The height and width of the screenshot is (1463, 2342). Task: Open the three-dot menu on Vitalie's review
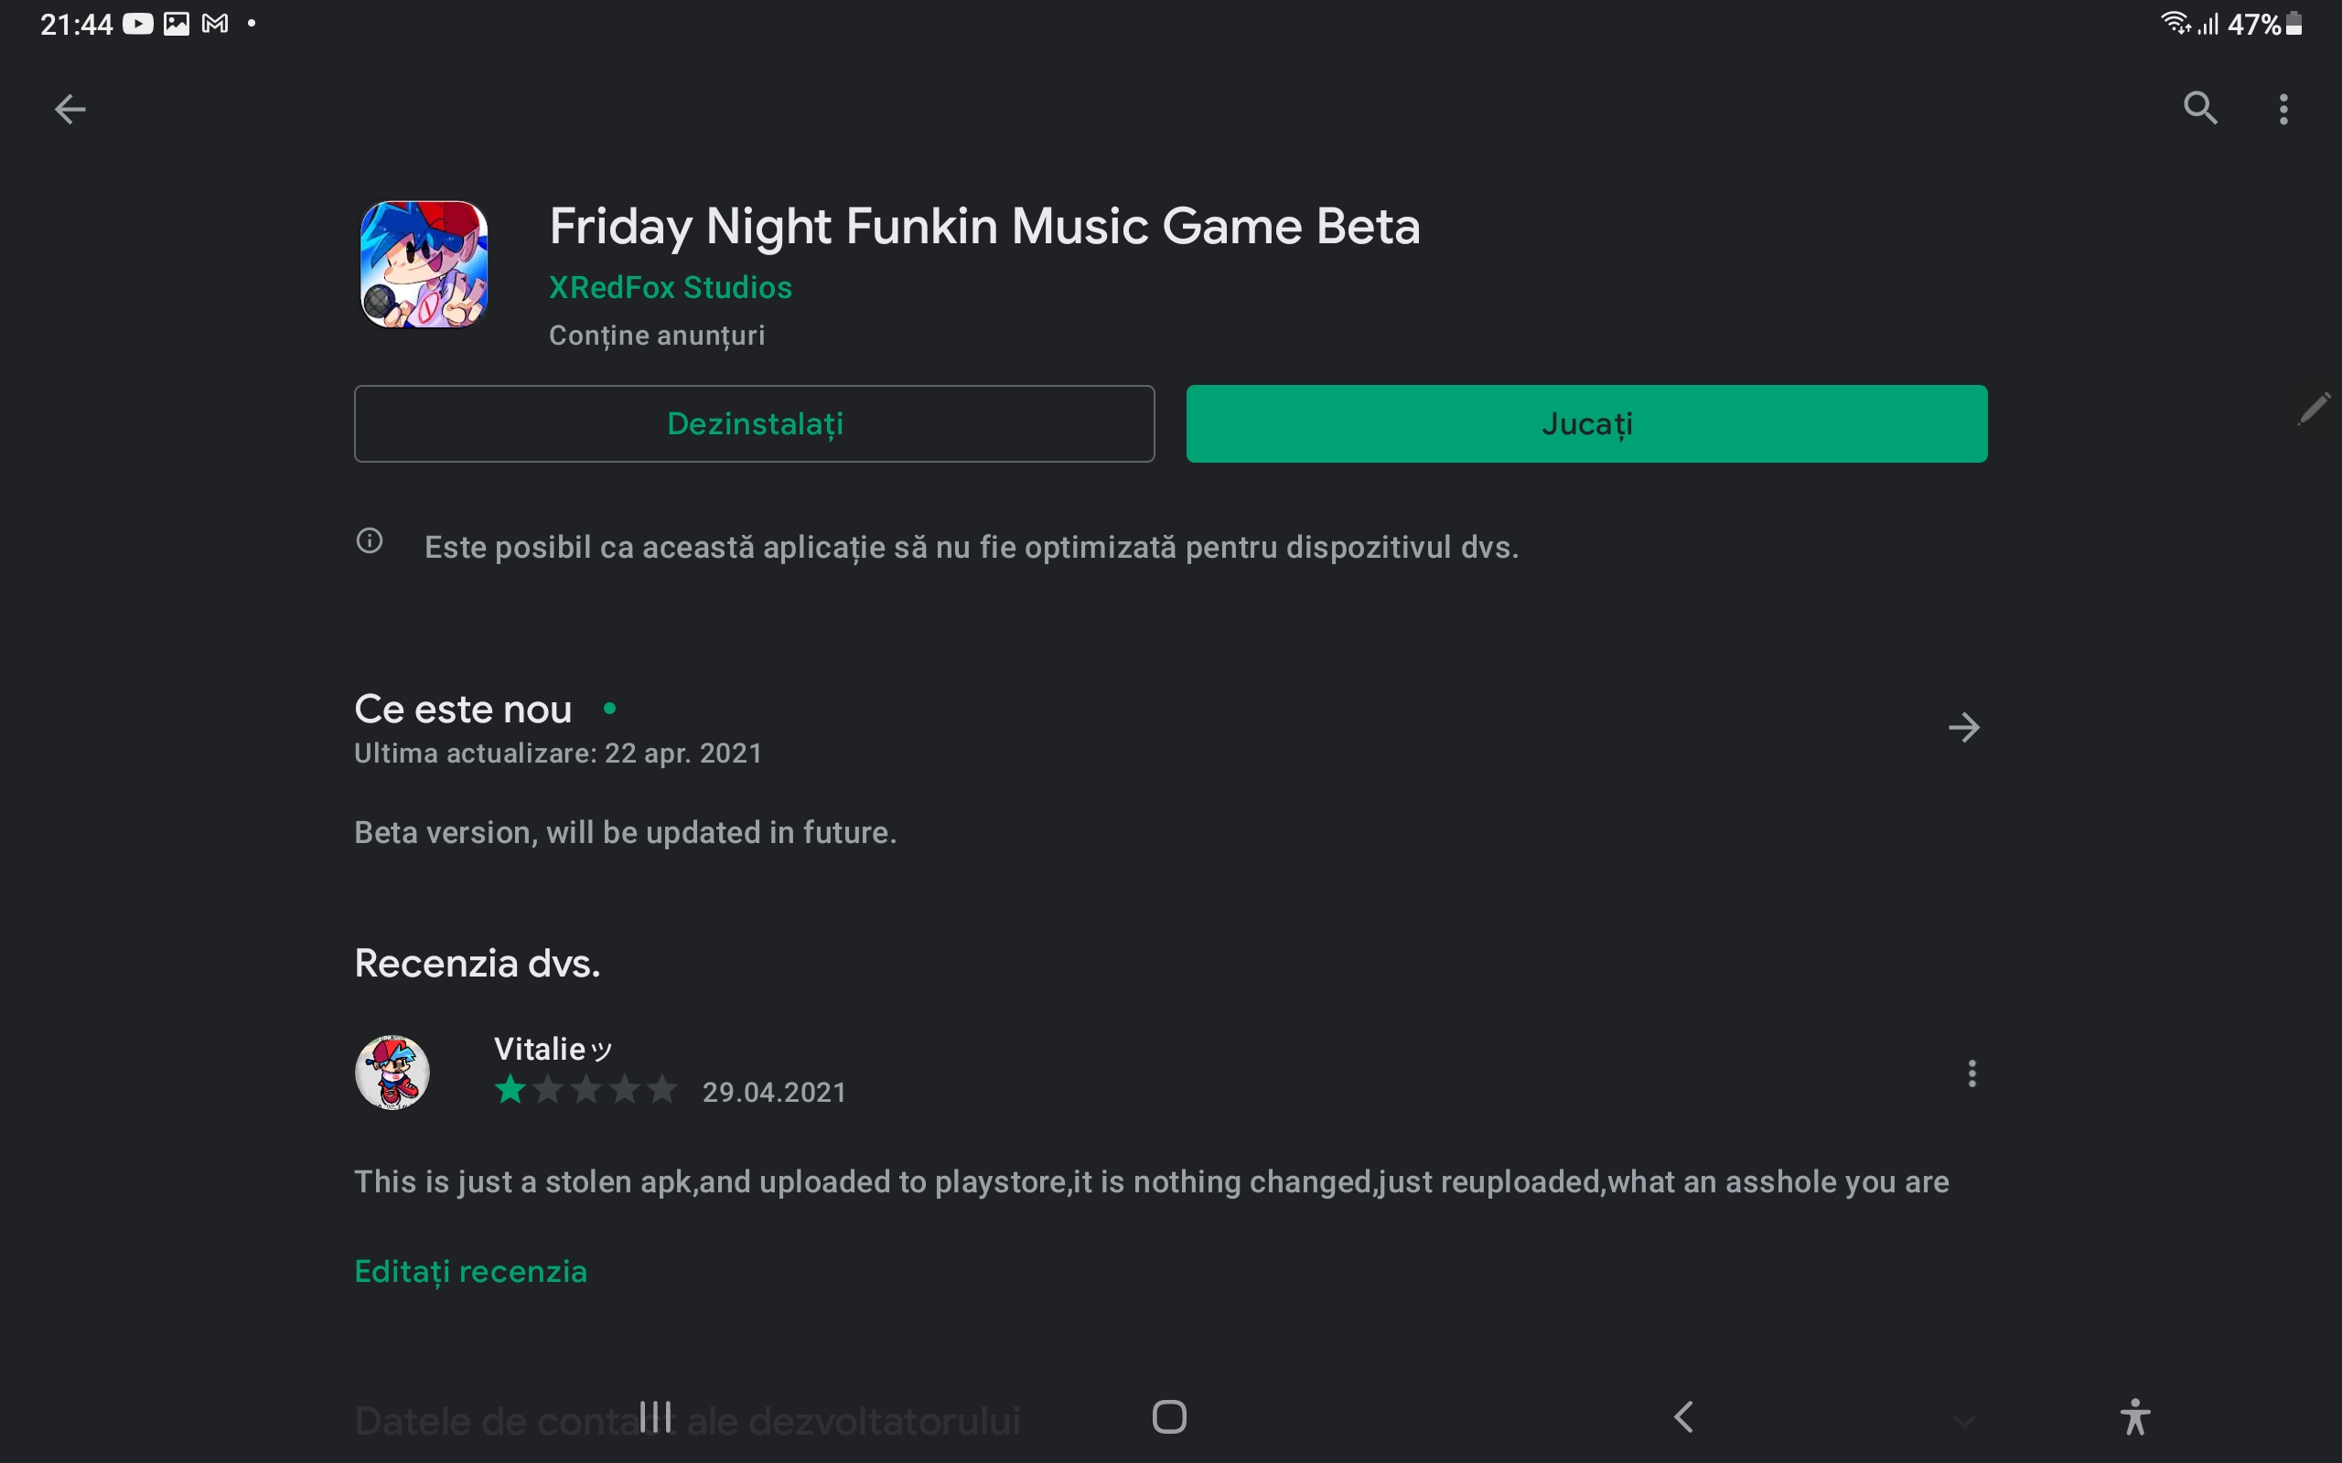[1972, 1074]
